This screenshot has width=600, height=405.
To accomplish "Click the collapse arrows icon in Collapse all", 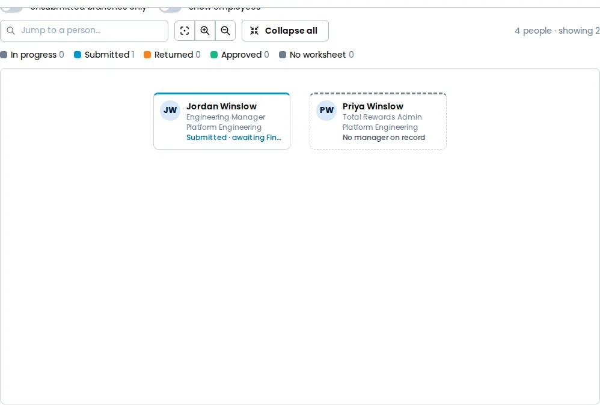I will (254, 31).
